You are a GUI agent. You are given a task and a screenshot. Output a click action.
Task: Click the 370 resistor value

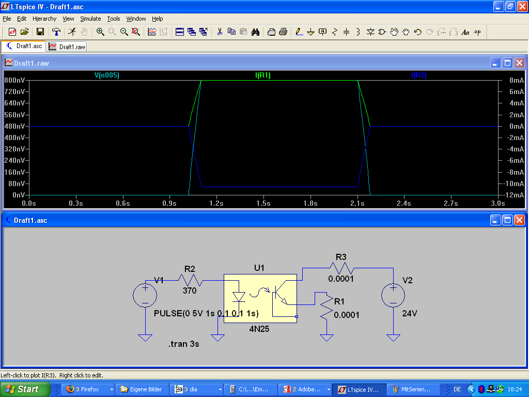(x=189, y=291)
